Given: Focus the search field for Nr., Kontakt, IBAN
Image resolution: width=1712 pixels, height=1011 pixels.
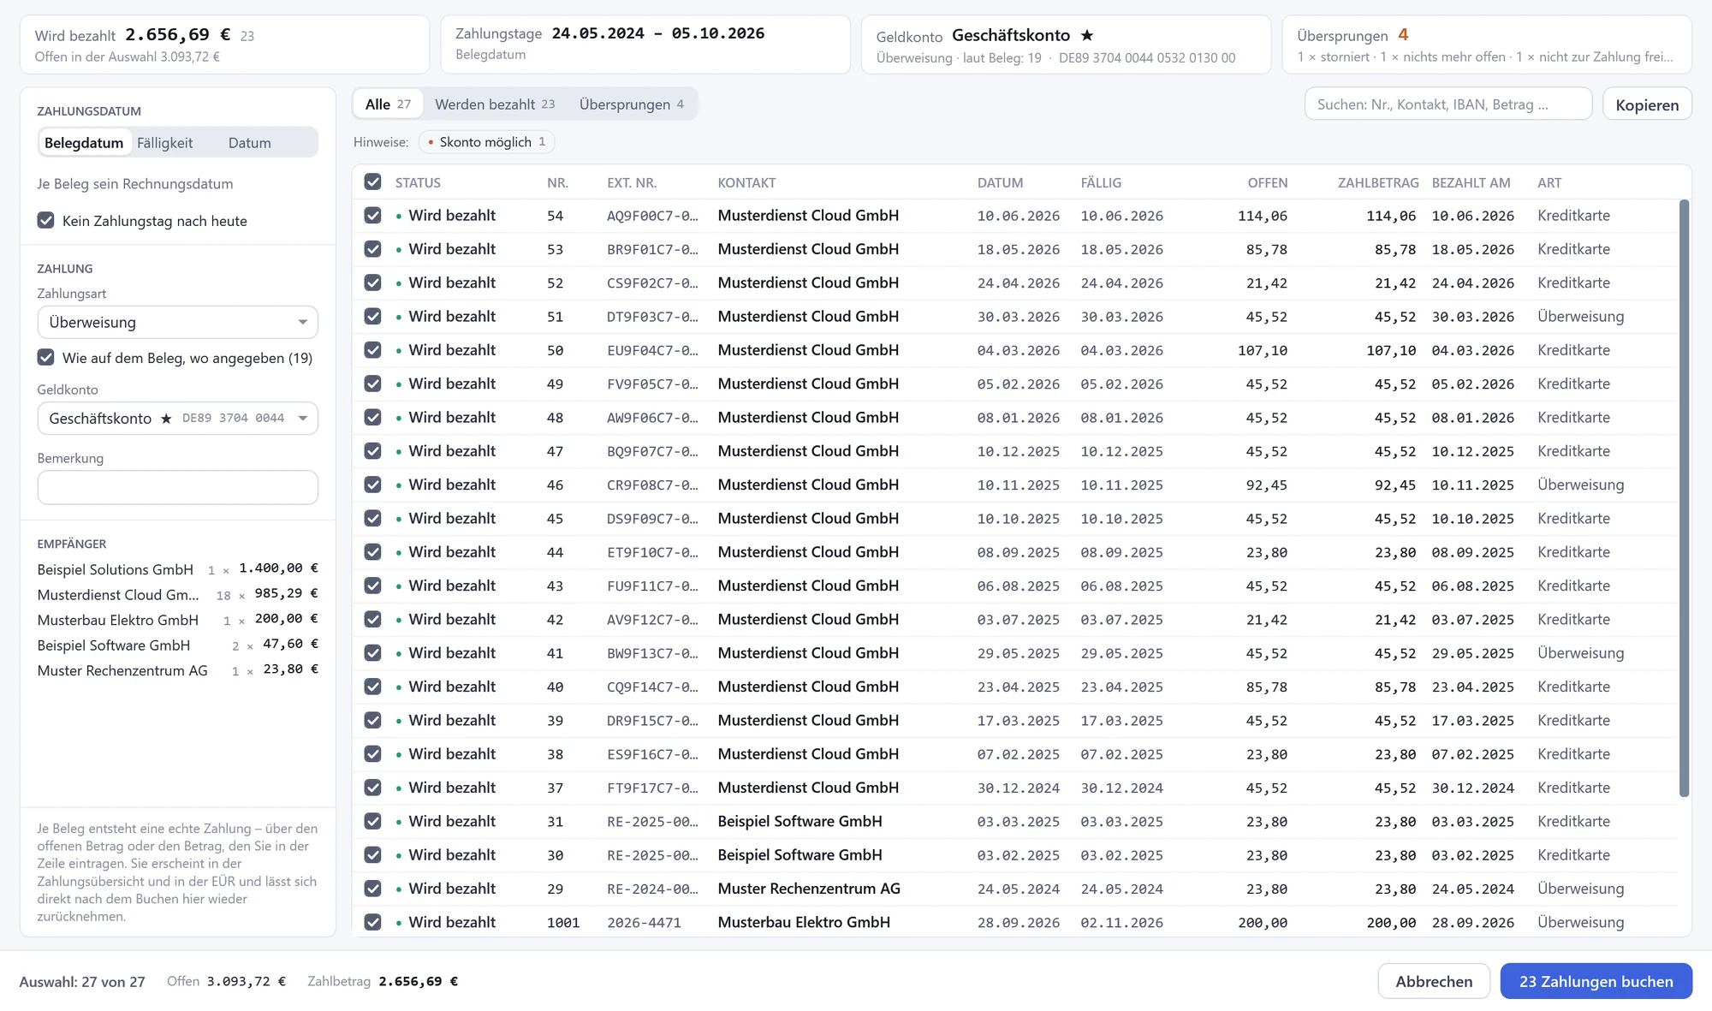Looking at the screenshot, I should 1447,104.
